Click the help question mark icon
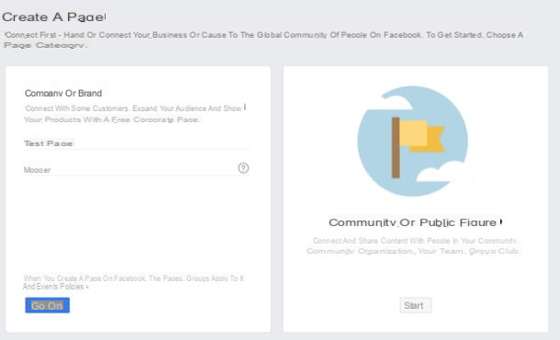Viewport: 560px width, 340px height. point(243,168)
